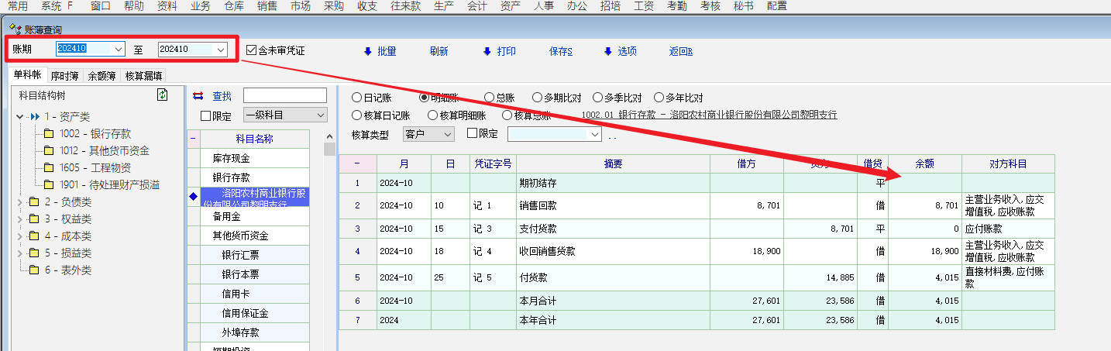Click the 返回 button
1111x351 pixels.
pyautogui.click(x=680, y=52)
